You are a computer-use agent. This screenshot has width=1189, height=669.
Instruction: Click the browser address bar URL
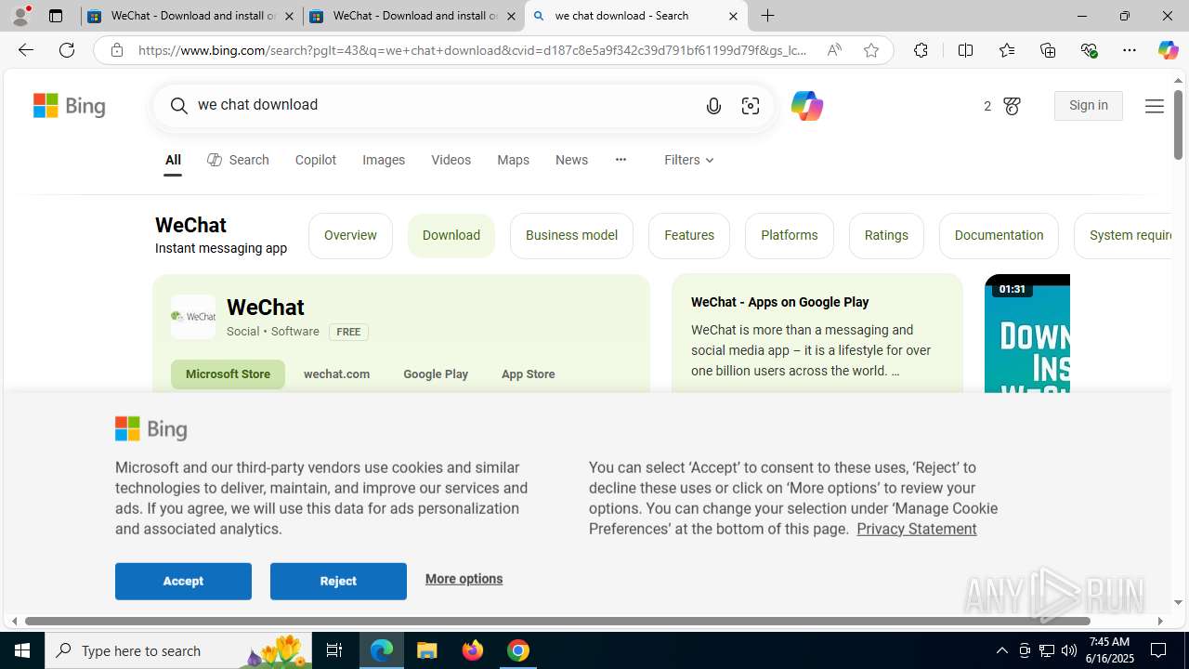(472, 50)
